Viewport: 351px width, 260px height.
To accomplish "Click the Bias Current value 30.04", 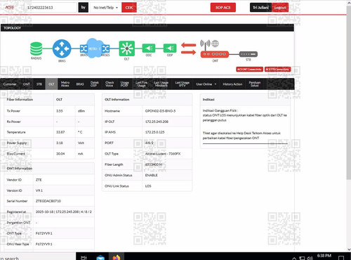I will click(60, 154).
